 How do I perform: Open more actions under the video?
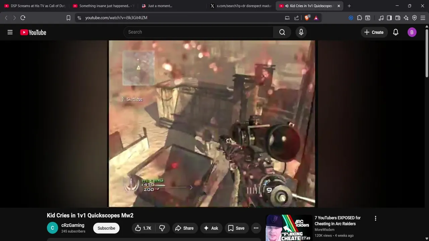coord(256,228)
